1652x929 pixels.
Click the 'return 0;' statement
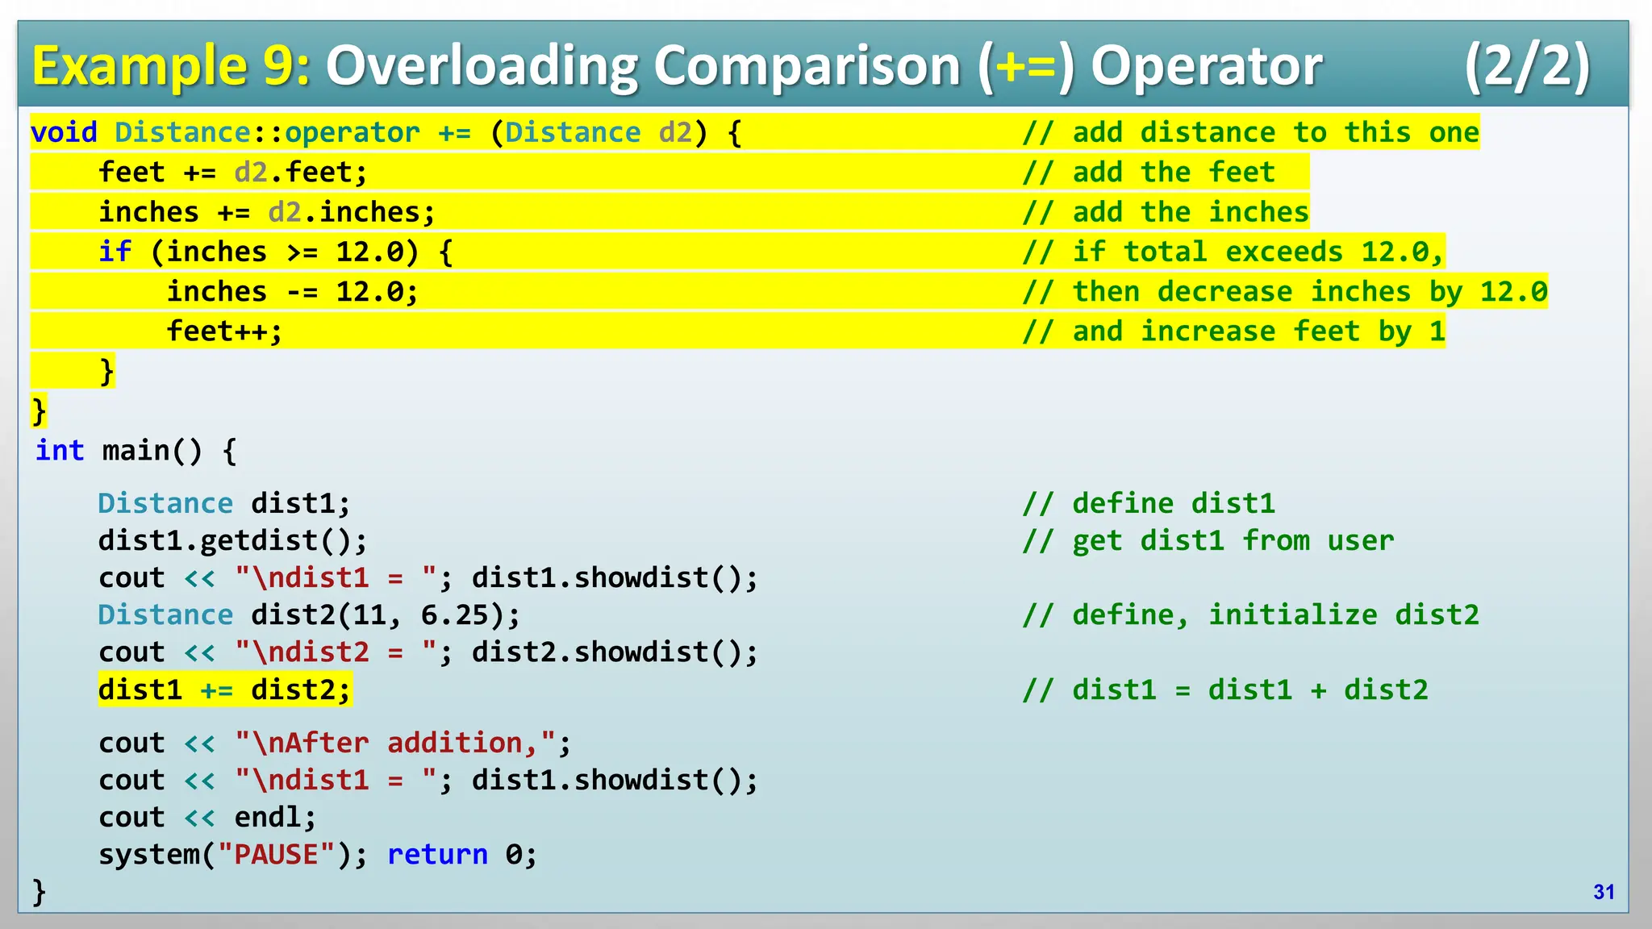[x=461, y=854]
